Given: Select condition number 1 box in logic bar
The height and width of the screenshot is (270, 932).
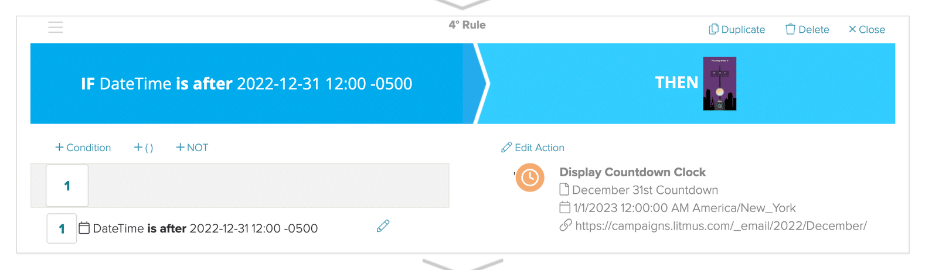Looking at the screenshot, I should 67,186.
